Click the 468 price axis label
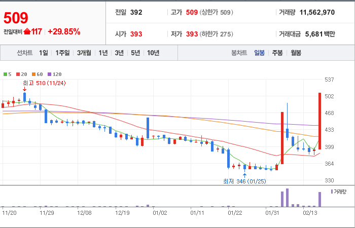 (x=329, y=113)
